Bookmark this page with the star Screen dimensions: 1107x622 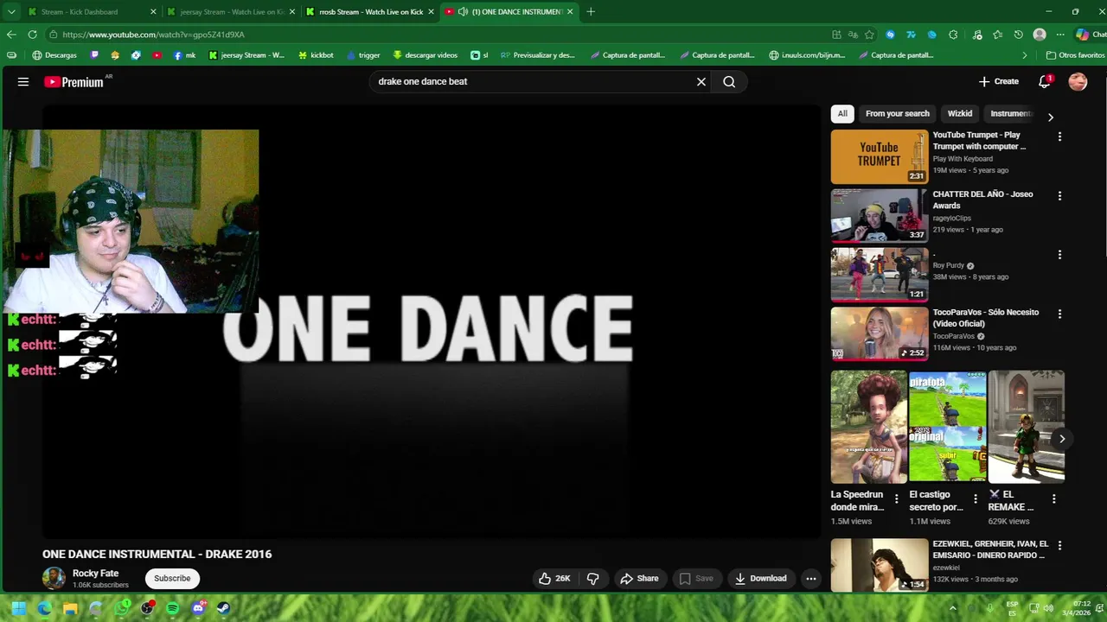pyautogui.click(x=869, y=35)
